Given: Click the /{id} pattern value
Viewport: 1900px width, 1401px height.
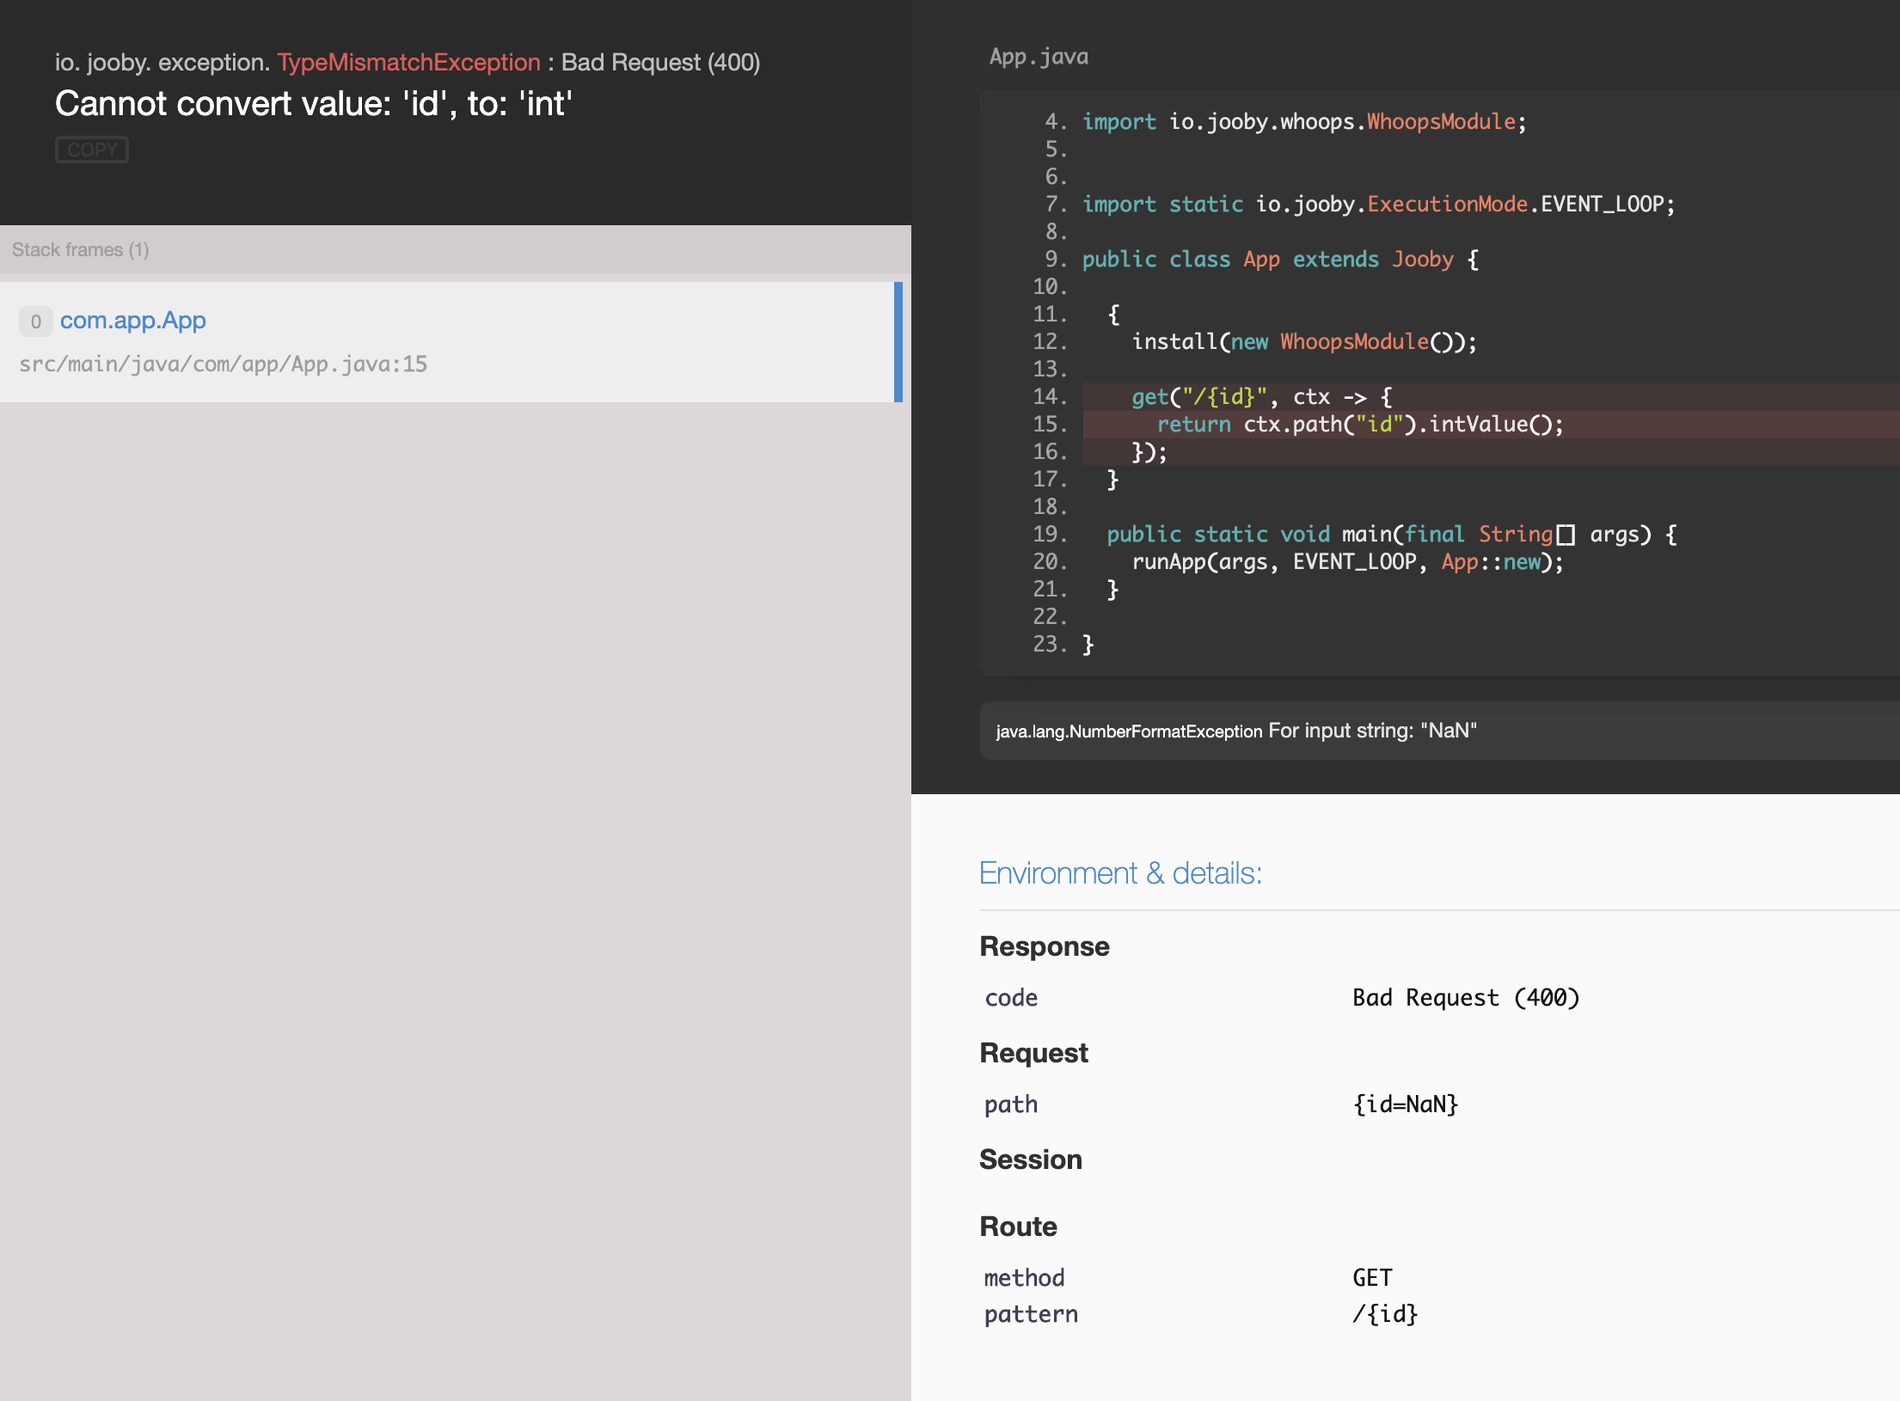Looking at the screenshot, I should pyautogui.click(x=1385, y=1314).
